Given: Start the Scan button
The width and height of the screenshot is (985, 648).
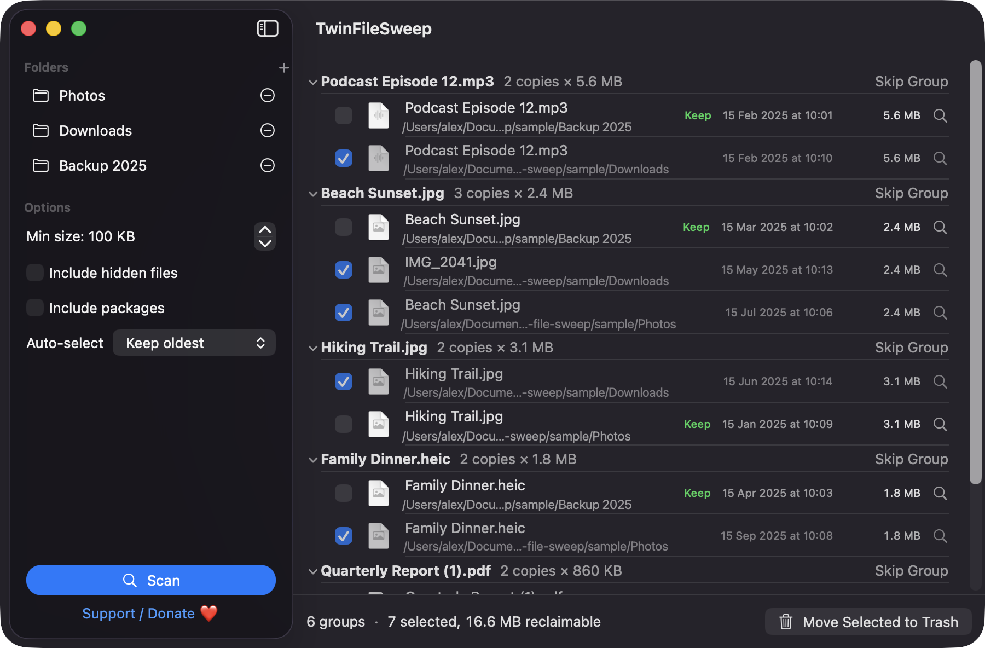Looking at the screenshot, I should click(x=151, y=580).
